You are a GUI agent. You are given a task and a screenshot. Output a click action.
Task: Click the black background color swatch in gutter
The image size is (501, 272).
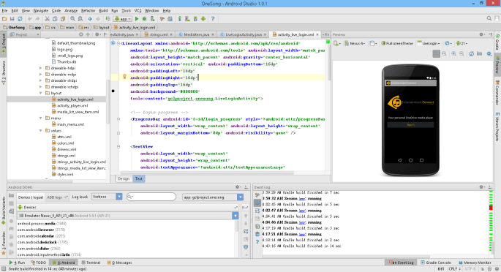click(x=113, y=91)
